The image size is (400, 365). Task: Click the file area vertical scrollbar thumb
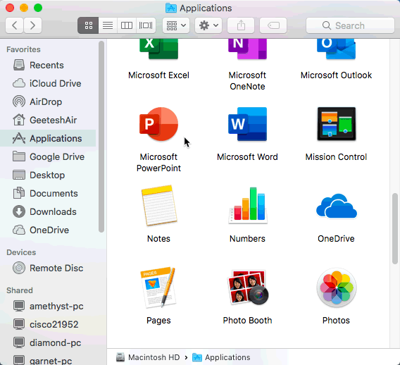[x=395, y=228]
